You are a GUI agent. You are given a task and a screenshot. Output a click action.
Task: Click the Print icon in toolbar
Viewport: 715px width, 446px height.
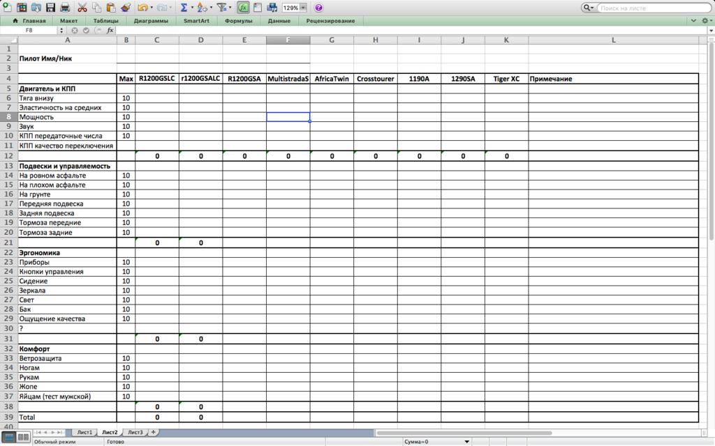pyautogui.click(x=65, y=8)
